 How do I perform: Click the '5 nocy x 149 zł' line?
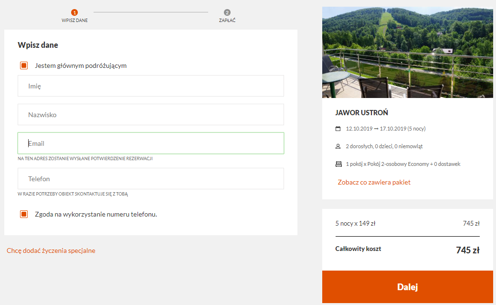click(x=355, y=223)
